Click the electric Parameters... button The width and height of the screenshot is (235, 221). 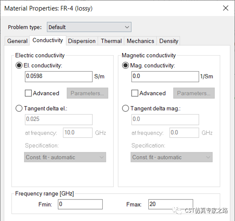pos(87,93)
